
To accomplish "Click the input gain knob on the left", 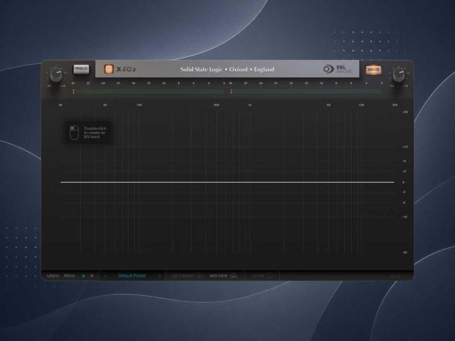I will pos(56,75).
